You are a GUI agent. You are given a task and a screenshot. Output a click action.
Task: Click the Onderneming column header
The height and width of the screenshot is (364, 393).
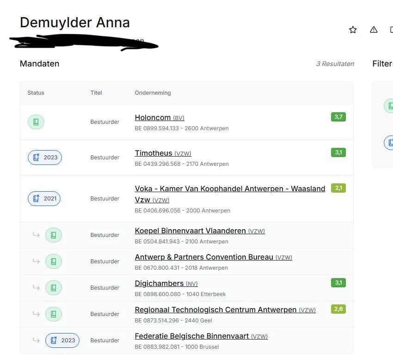pyautogui.click(x=153, y=93)
